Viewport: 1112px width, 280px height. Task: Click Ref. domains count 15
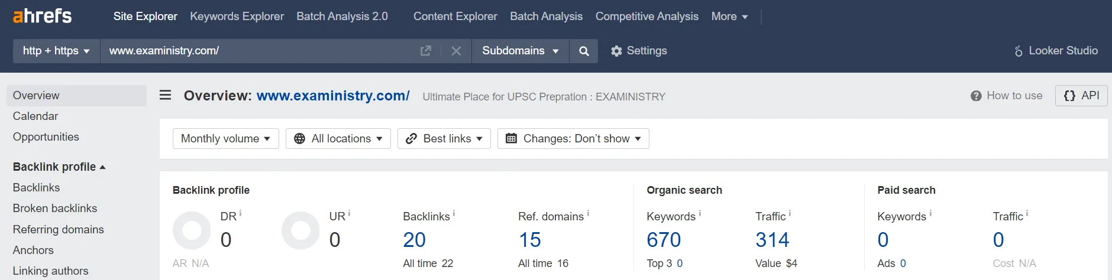click(529, 240)
